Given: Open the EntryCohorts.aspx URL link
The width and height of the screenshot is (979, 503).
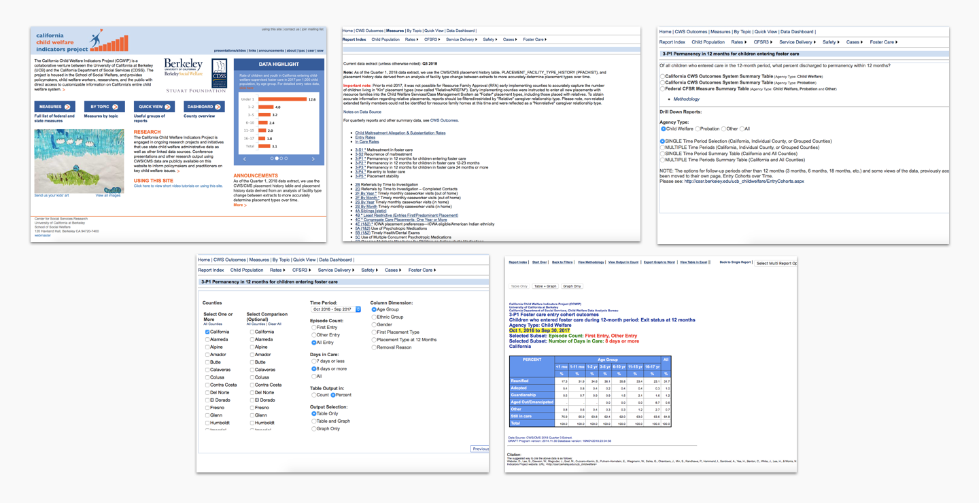Looking at the screenshot, I should [x=744, y=181].
